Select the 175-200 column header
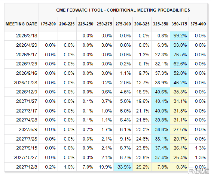211x176 pixels. point(48,24)
